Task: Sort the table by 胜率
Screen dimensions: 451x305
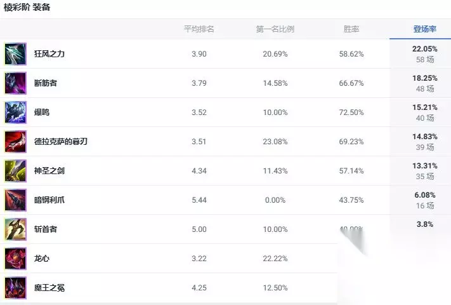Action: tap(351, 29)
